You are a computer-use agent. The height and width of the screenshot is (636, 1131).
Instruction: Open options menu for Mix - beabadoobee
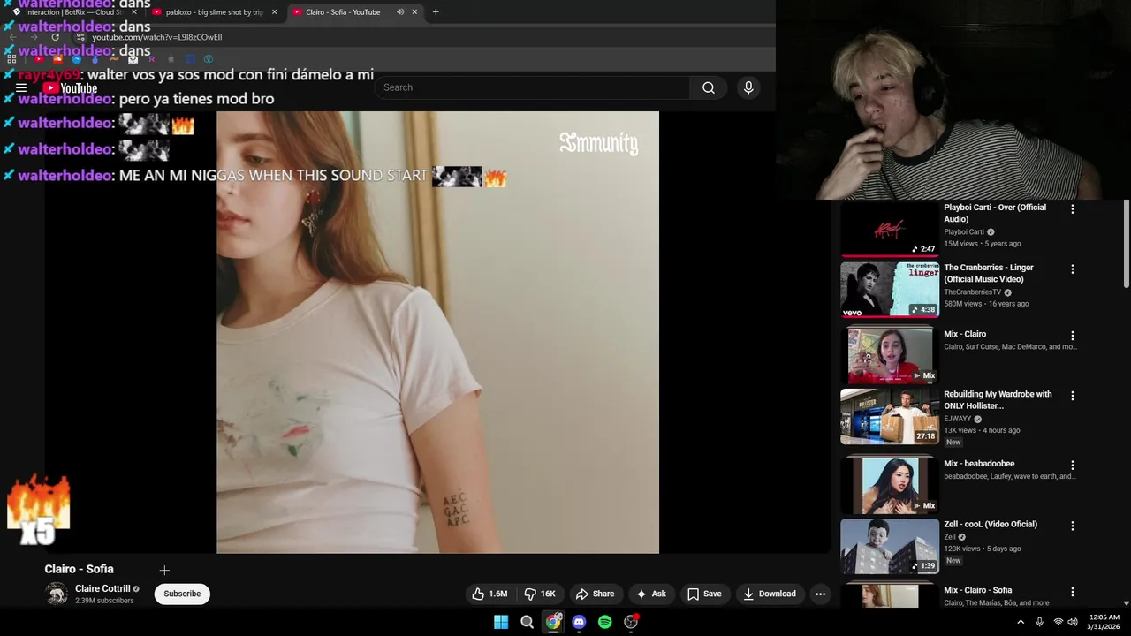[x=1073, y=465]
